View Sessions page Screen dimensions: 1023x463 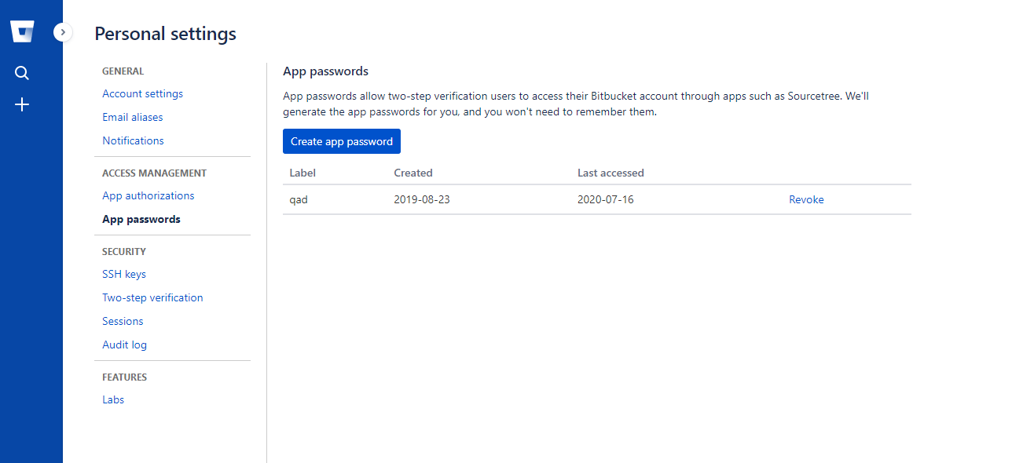123,321
